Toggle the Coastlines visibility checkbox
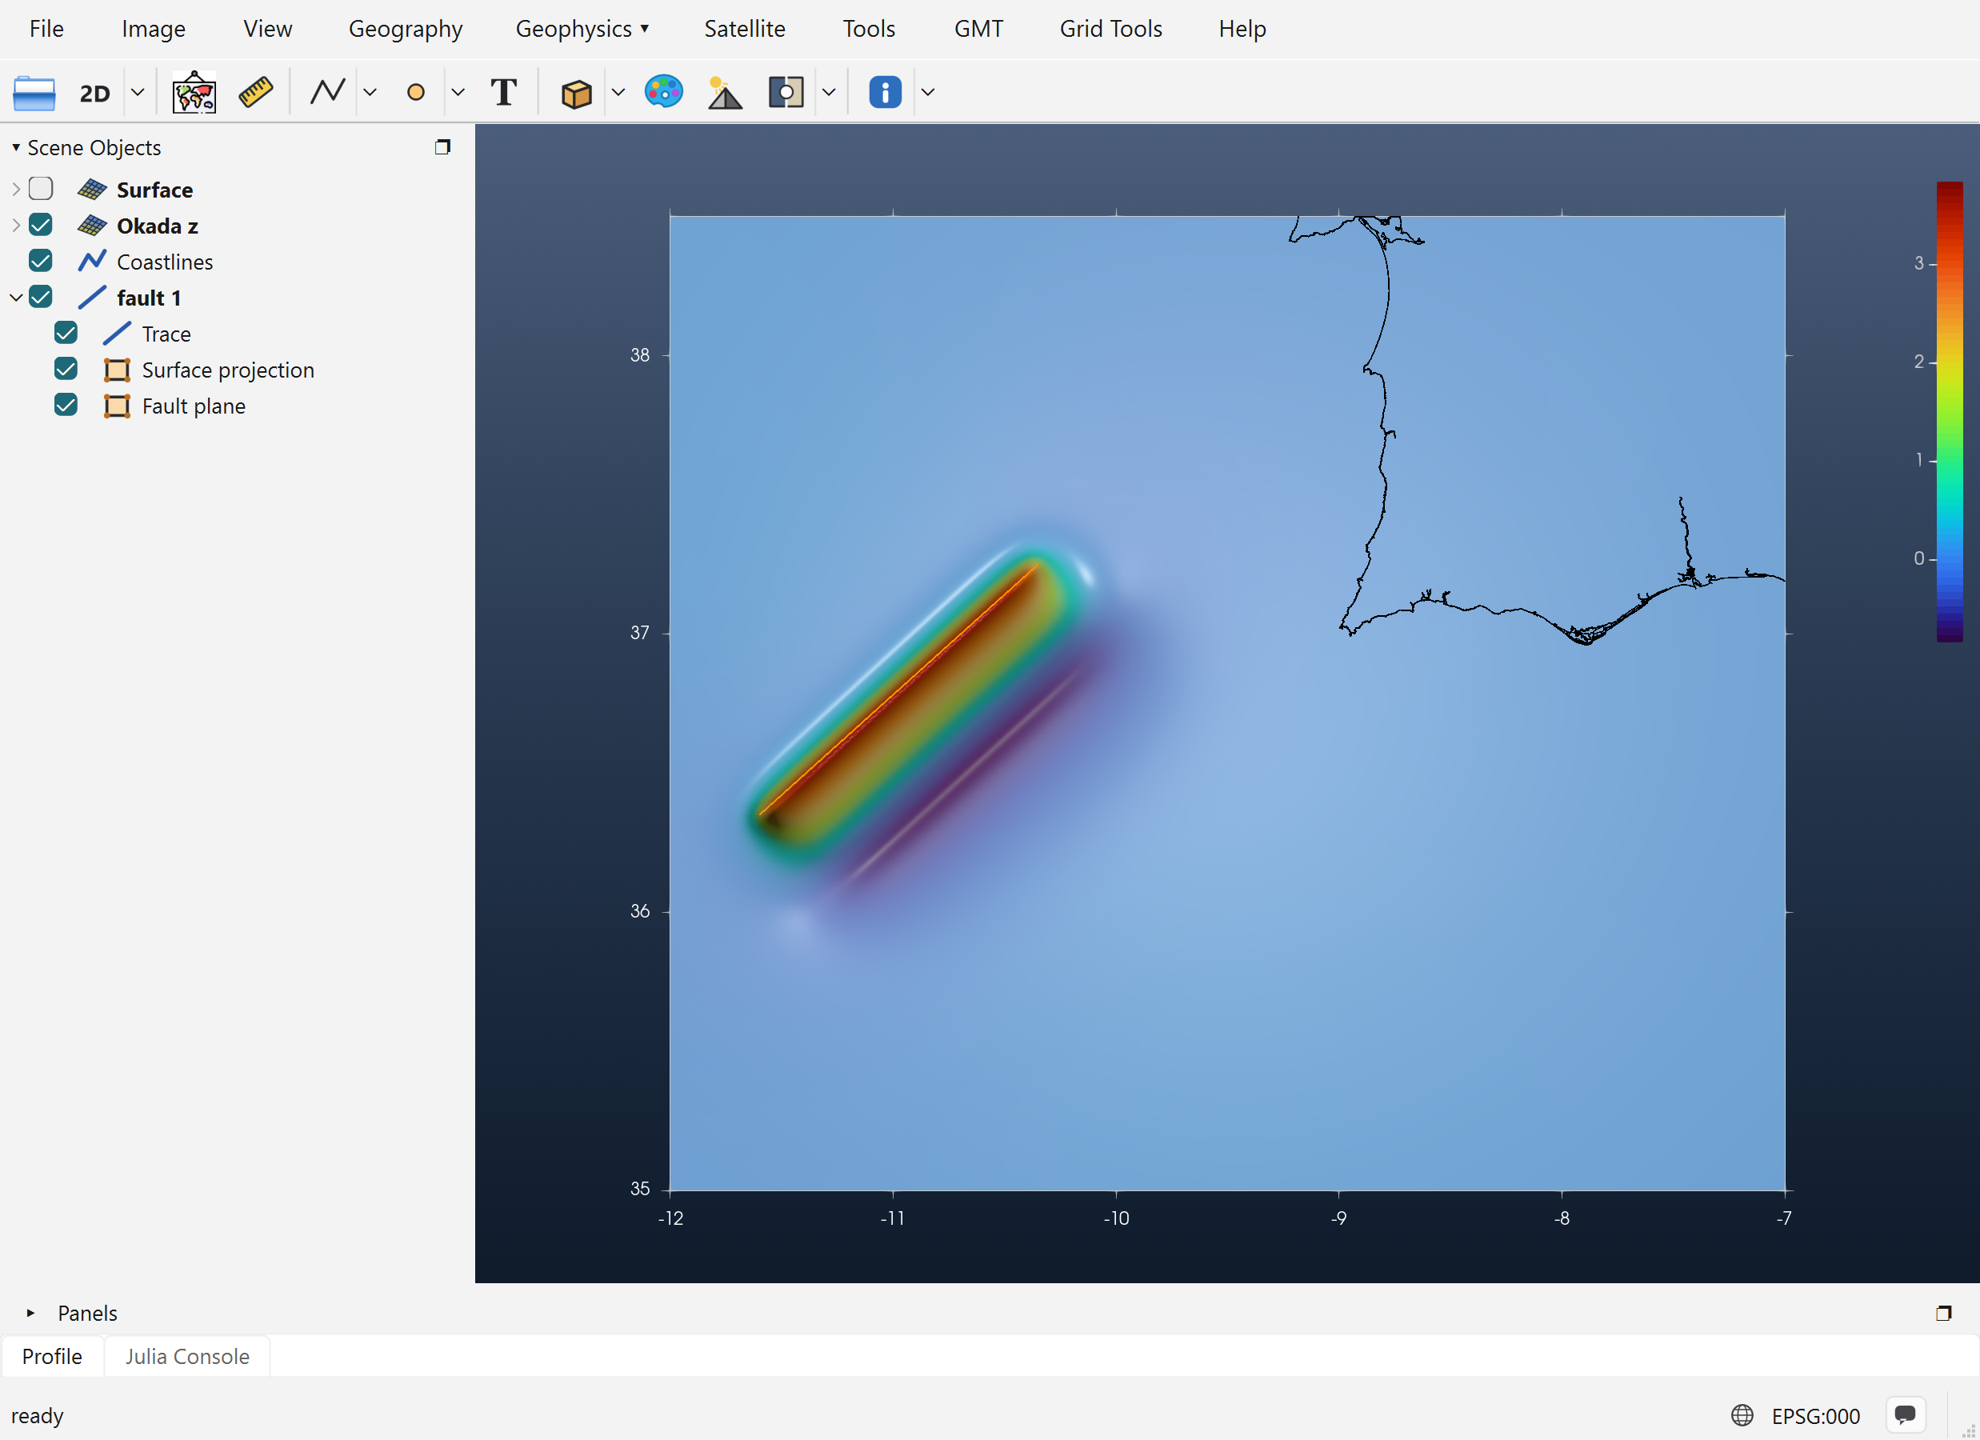This screenshot has width=1980, height=1440. pos(41,260)
